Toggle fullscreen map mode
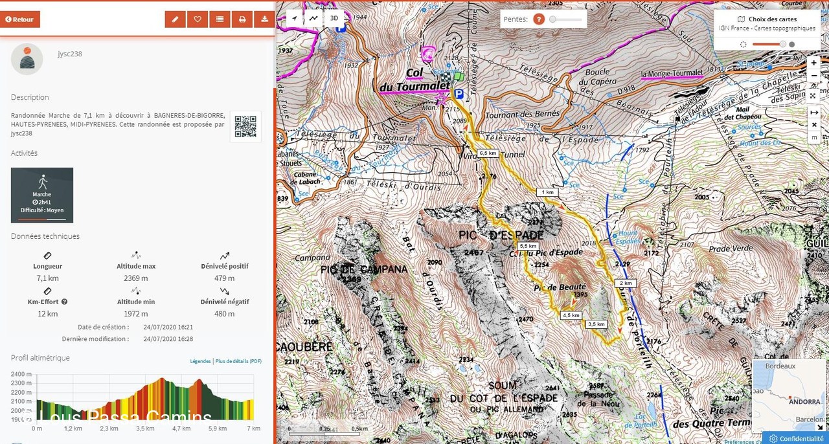Viewport: 829px width, 444px height. click(x=813, y=96)
